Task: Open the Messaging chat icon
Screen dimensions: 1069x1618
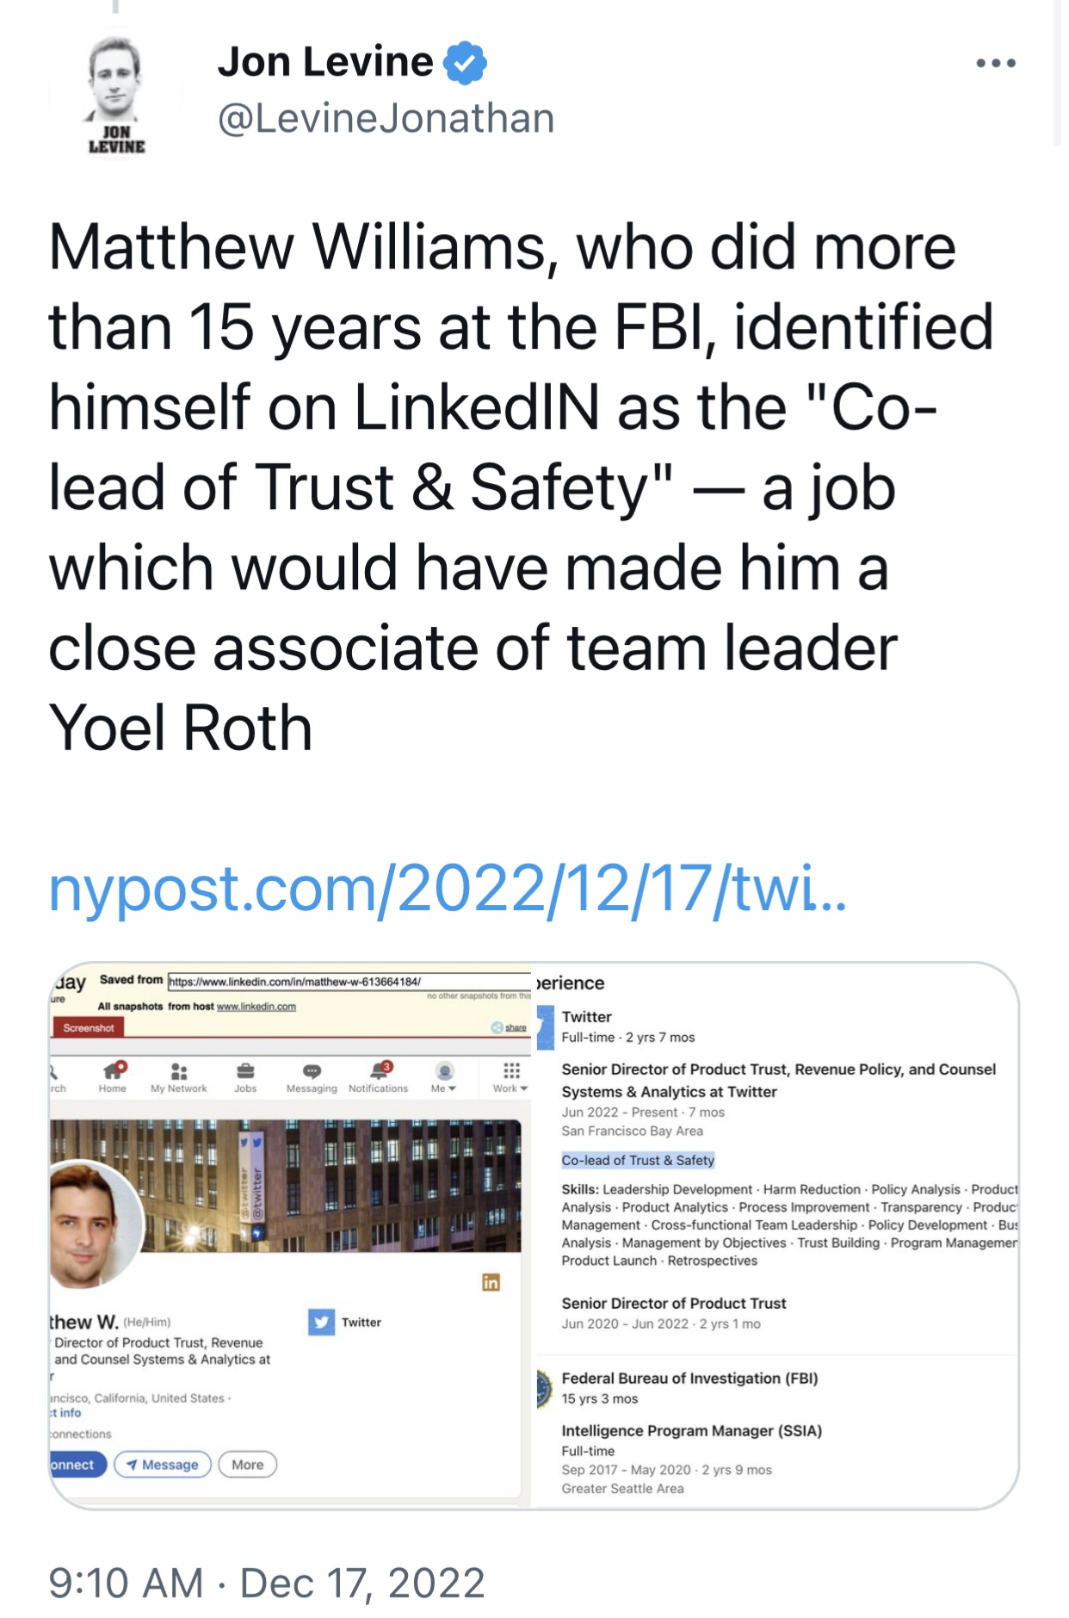Action: 312,1077
